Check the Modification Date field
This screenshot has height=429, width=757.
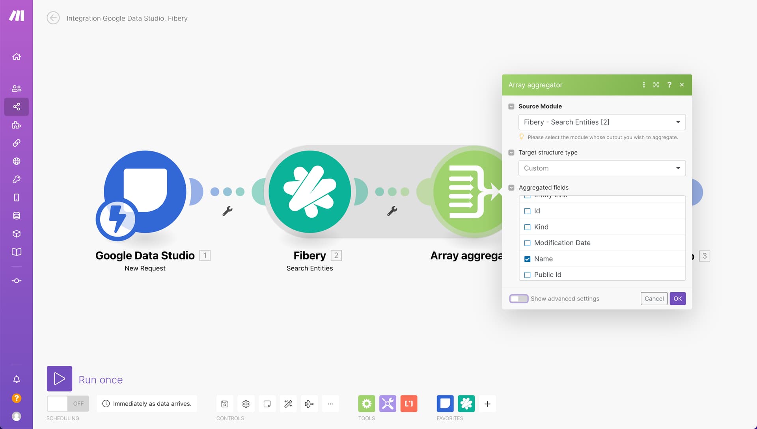pos(528,243)
